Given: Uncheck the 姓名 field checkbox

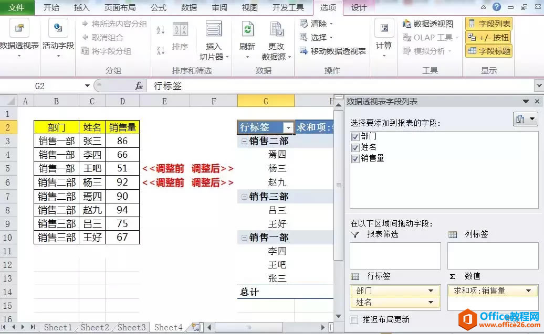Looking at the screenshot, I should pyautogui.click(x=355, y=147).
